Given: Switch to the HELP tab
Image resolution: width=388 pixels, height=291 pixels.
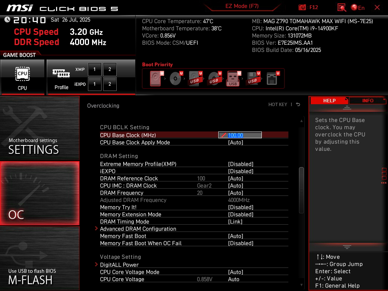Looking at the screenshot, I should (x=329, y=101).
